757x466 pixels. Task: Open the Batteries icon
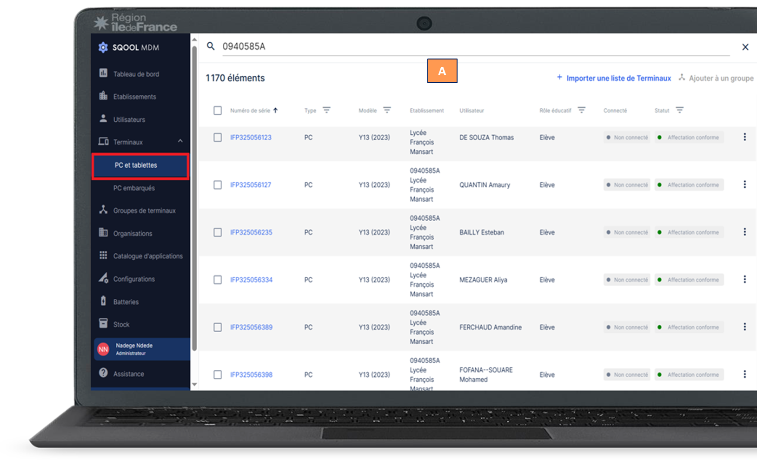pos(103,301)
